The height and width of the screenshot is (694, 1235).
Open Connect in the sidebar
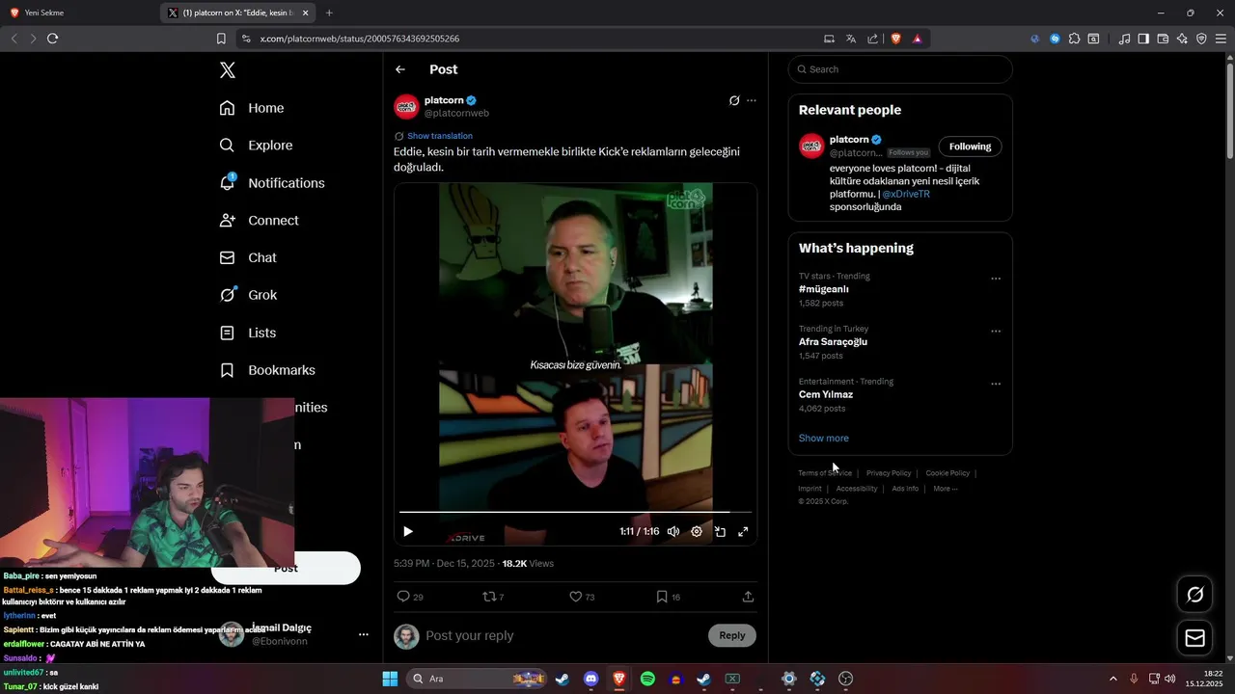click(259, 221)
